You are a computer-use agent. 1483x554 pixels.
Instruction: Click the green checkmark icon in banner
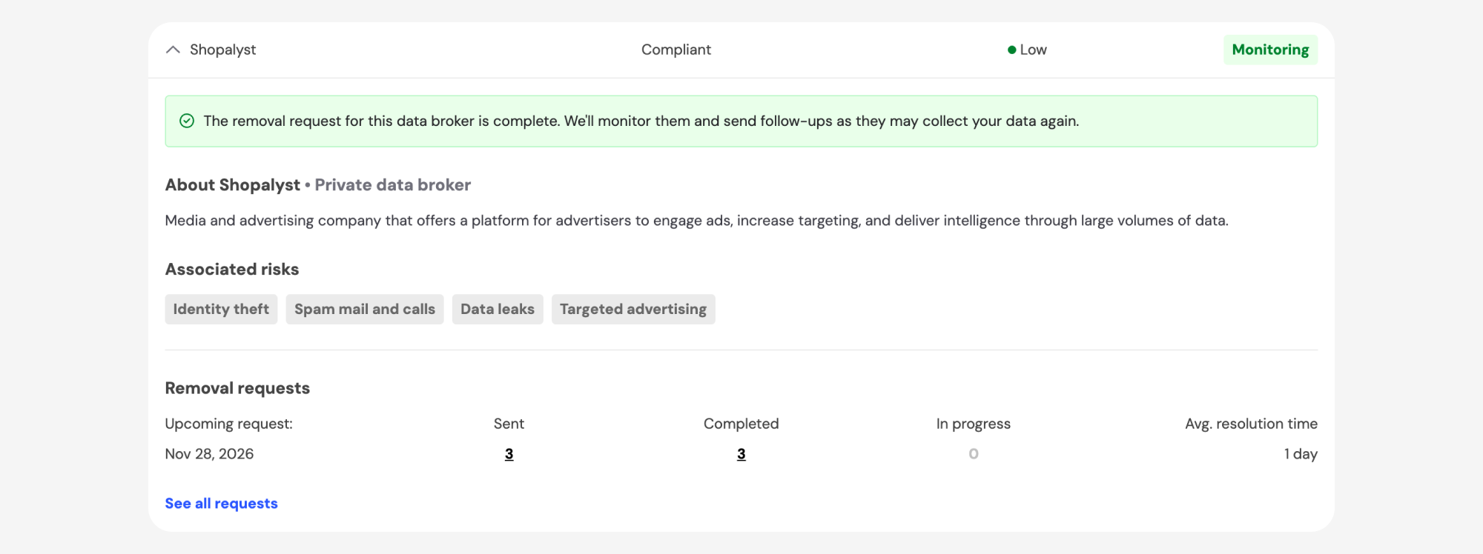pyautogui.click(x=187, y=121)
